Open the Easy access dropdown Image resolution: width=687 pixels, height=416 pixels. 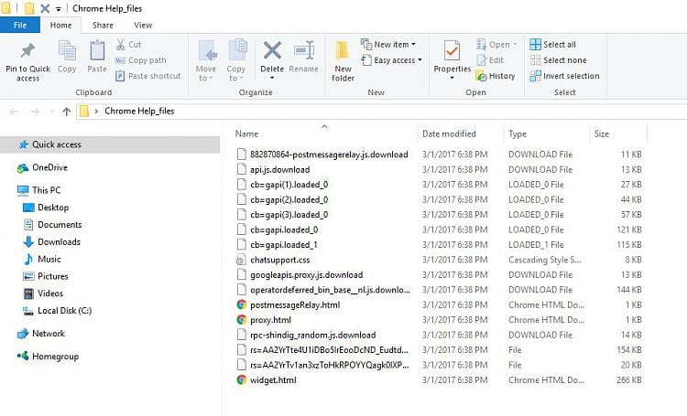tap(391, 60)
